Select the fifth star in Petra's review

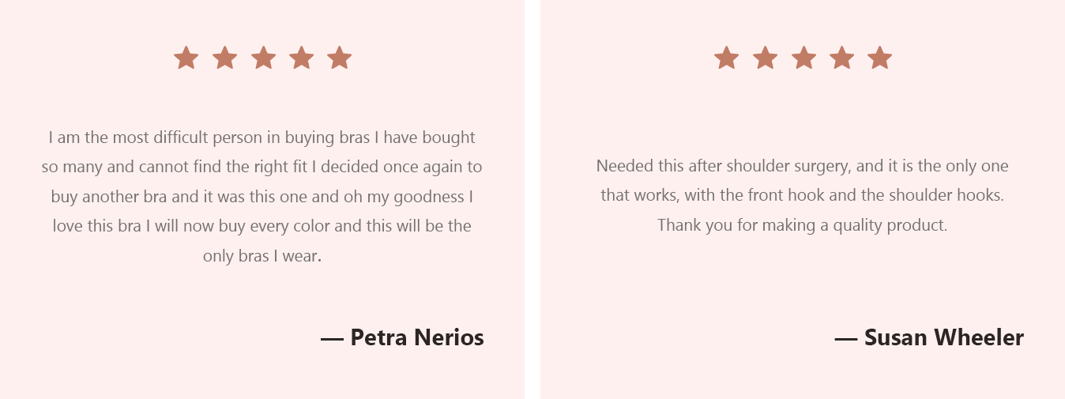[x=340, y=58]
